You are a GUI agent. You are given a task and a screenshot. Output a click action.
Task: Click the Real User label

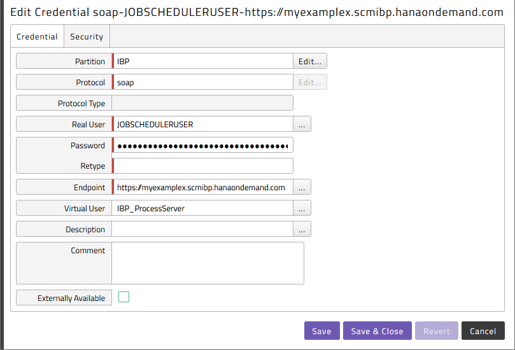coord(88,125)
